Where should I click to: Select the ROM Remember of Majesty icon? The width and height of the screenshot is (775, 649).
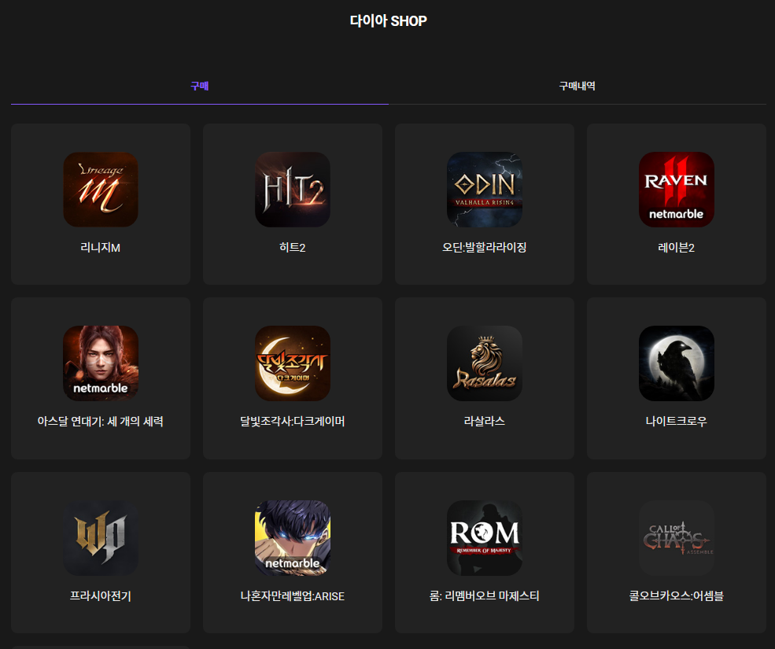485,538
